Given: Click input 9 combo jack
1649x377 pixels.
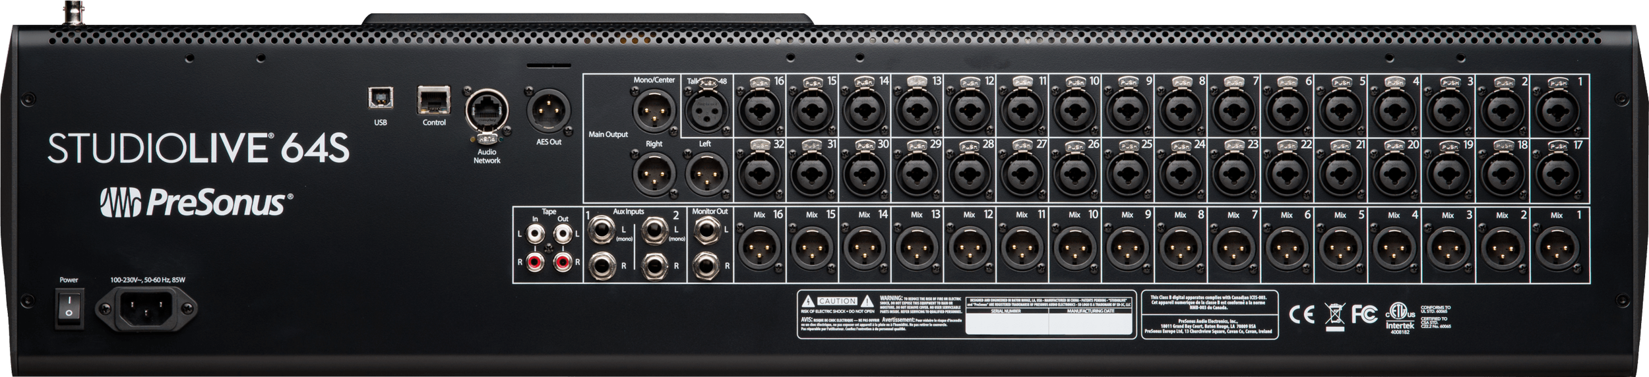Looking at the screenshot, I should 1128,111.
